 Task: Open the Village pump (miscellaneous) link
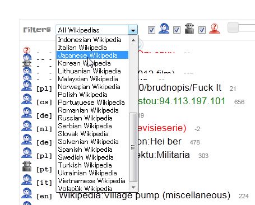tap(145, 195)
